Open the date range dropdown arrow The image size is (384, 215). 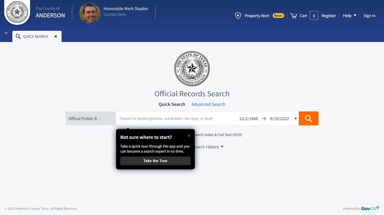pyautogui.click(x=295, y=119)
